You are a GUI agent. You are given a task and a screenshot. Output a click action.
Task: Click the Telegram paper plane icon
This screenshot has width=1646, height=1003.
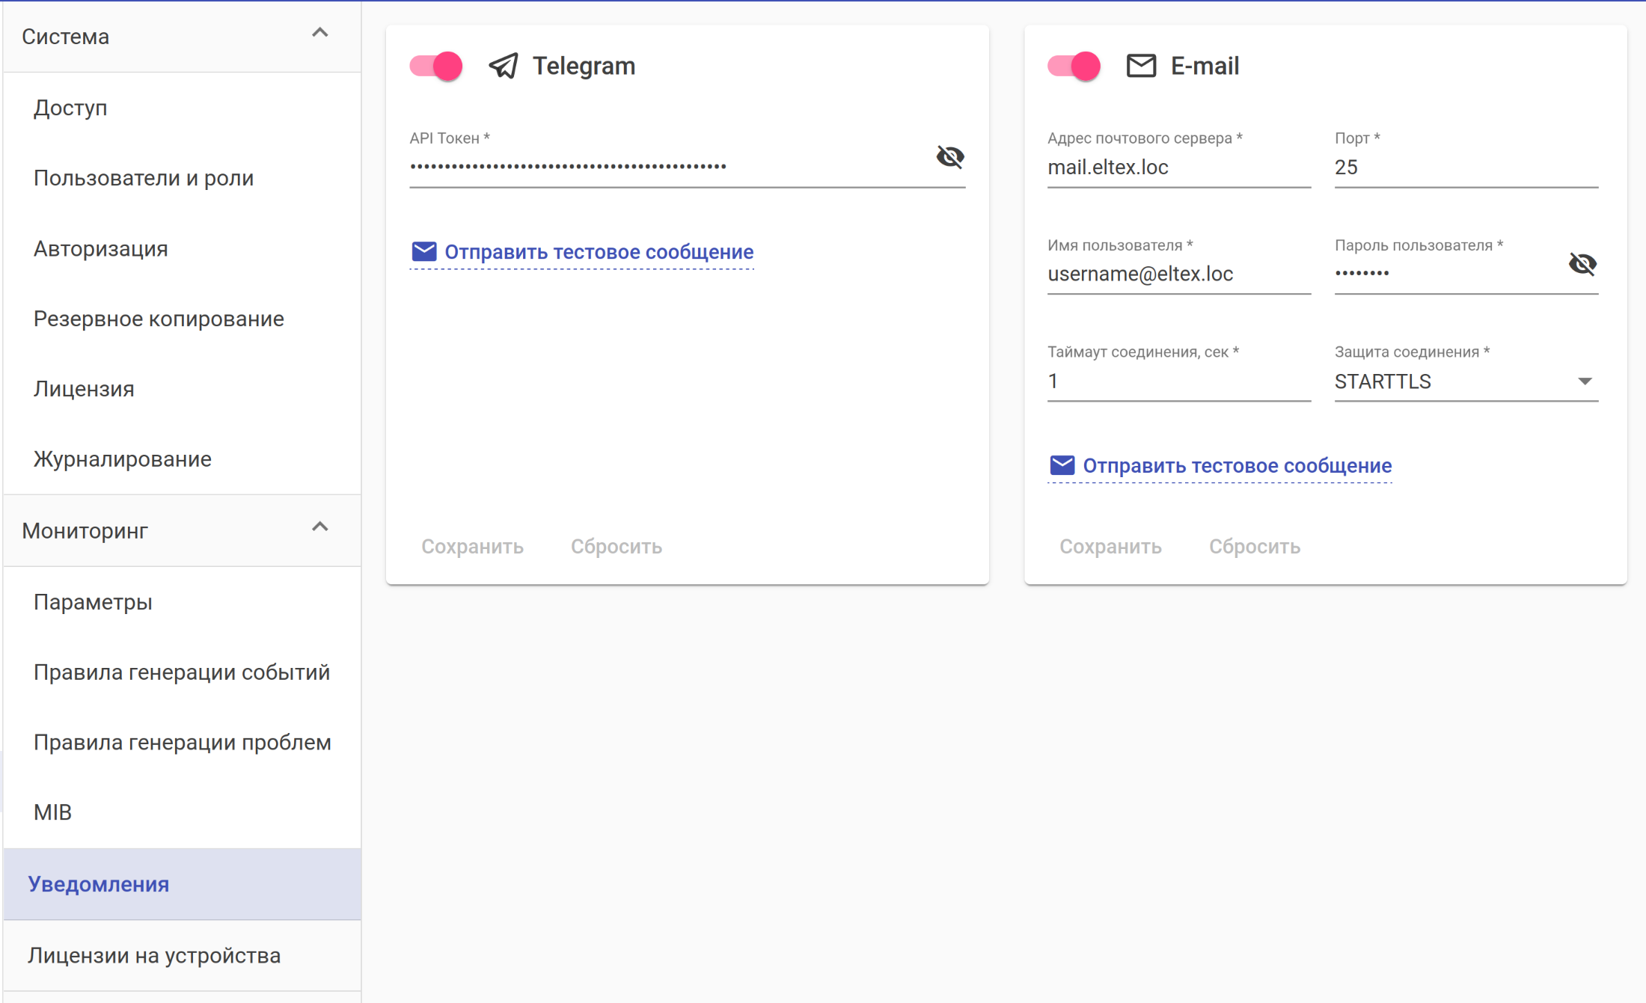point(504,66)
